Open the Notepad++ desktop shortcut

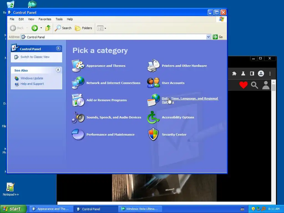tap(11, 189)
